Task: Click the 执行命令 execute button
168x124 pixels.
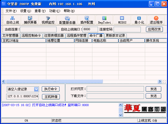Action: point(51,89)
